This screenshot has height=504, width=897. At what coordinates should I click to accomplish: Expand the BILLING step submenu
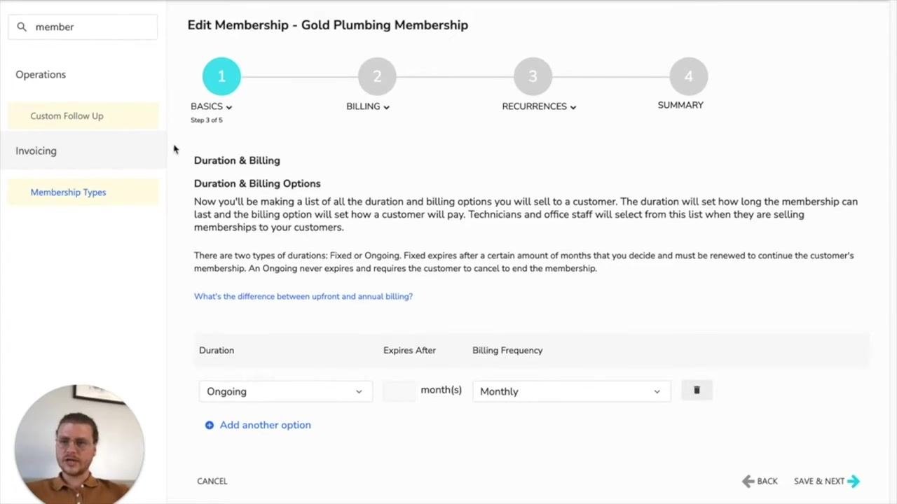pyautogui.click(x=368, y=106)
